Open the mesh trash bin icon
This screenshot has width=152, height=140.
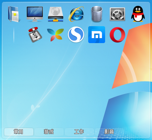[x=97, y=14]
